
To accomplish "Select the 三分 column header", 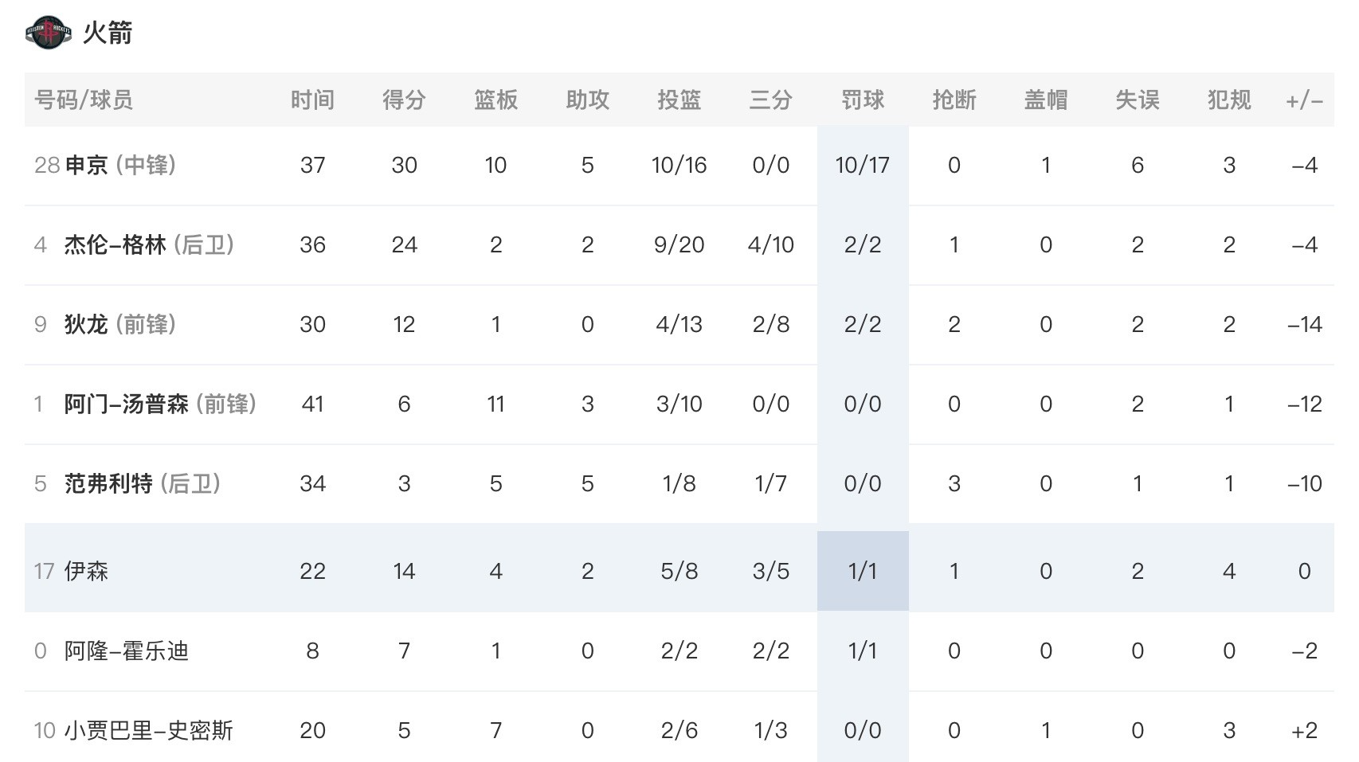I will [770, 100].
